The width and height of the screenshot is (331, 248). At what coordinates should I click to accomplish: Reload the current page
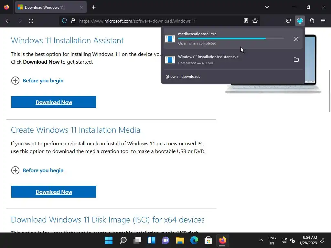click(31, 21)
